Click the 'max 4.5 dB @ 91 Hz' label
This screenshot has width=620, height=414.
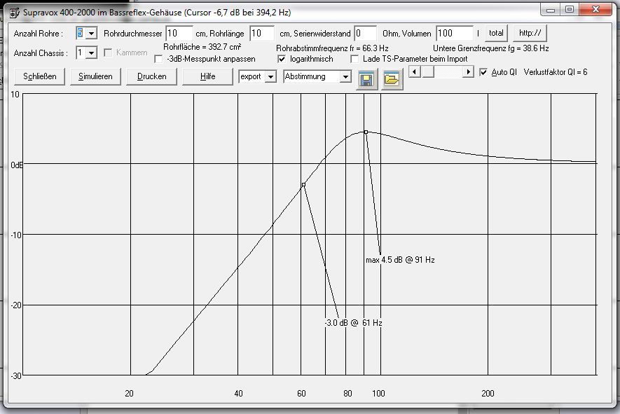pyautogui.click(x=400, y=260)
